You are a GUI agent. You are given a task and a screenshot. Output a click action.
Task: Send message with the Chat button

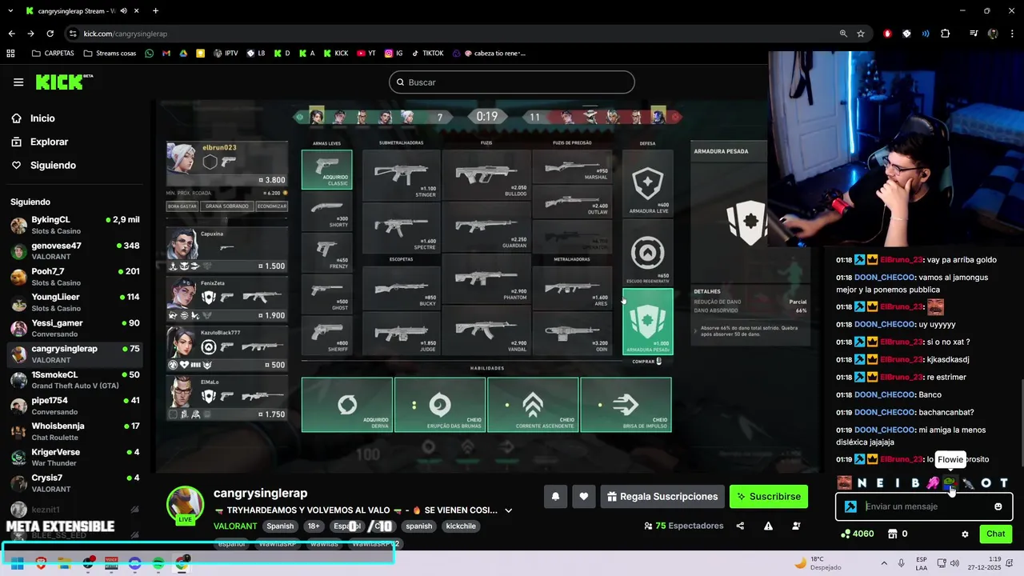click(x=996, y=534)
